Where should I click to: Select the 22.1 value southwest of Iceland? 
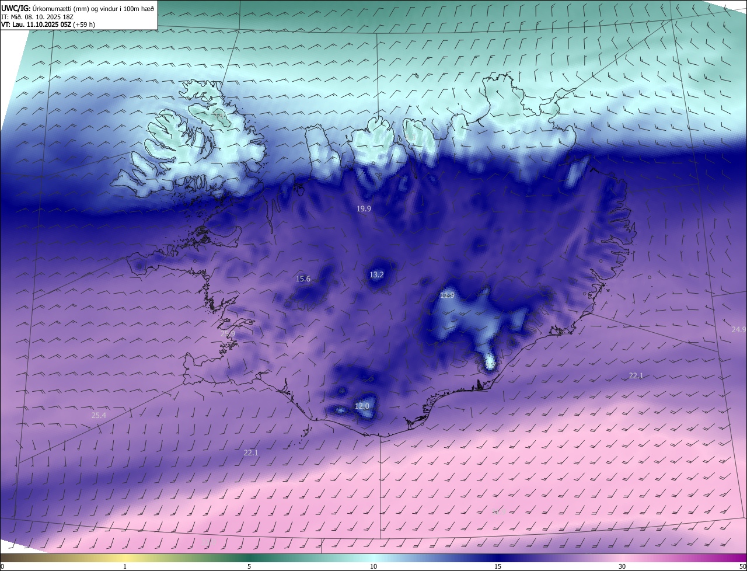(x=250, y=452)
